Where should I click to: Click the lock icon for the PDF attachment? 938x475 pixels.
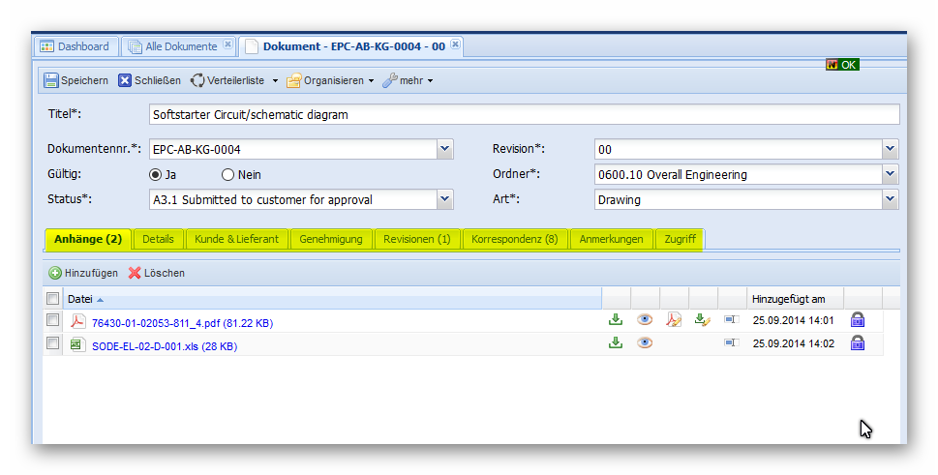857,320
